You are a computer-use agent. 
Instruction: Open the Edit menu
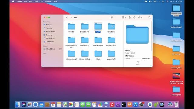31,2
